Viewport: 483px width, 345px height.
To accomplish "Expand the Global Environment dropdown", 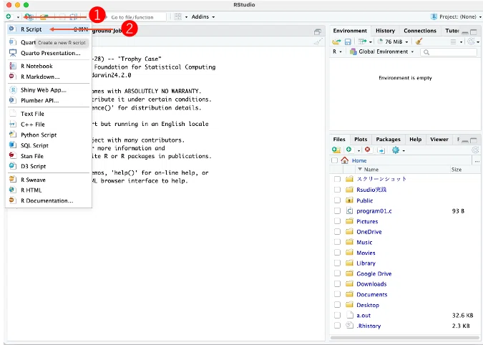I will pos(382,52).
